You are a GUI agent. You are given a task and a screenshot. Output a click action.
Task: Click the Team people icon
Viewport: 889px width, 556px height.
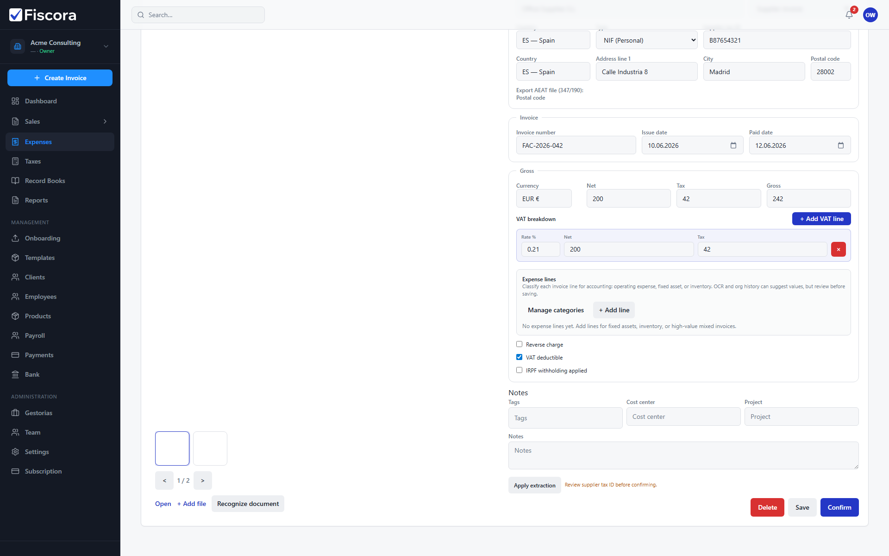(x=15, y=432)
